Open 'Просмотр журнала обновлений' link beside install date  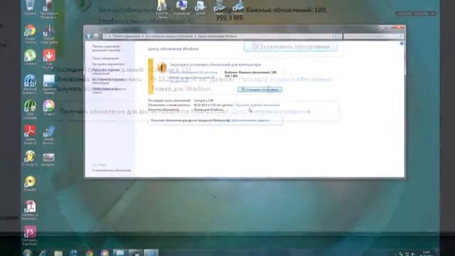tap(257, 105)
